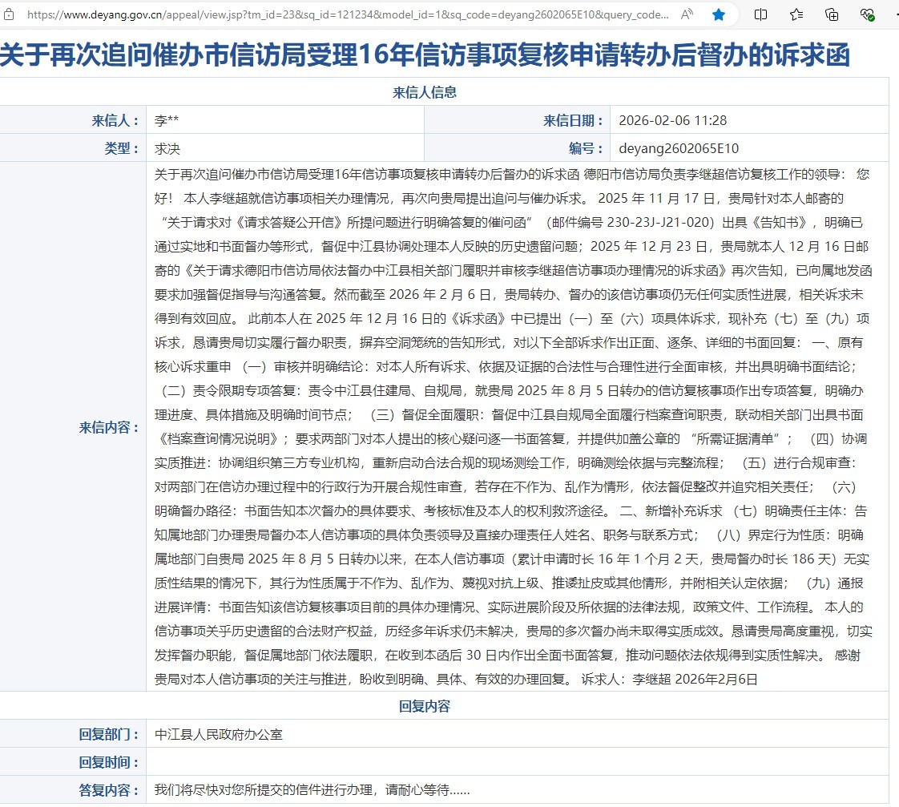Click the reply text 我们将尽快对您所提交的信件进行办理
This screenshot has height=807, width=899.
(312, 789)
